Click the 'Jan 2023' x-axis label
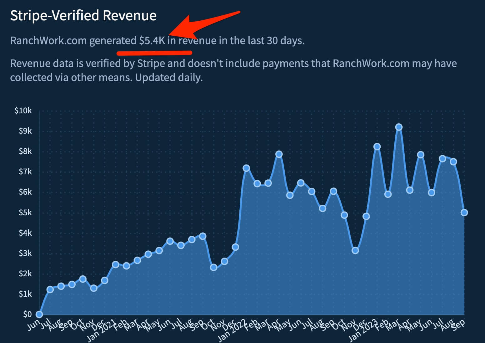485x343 pixels. (x=363, y=330)
